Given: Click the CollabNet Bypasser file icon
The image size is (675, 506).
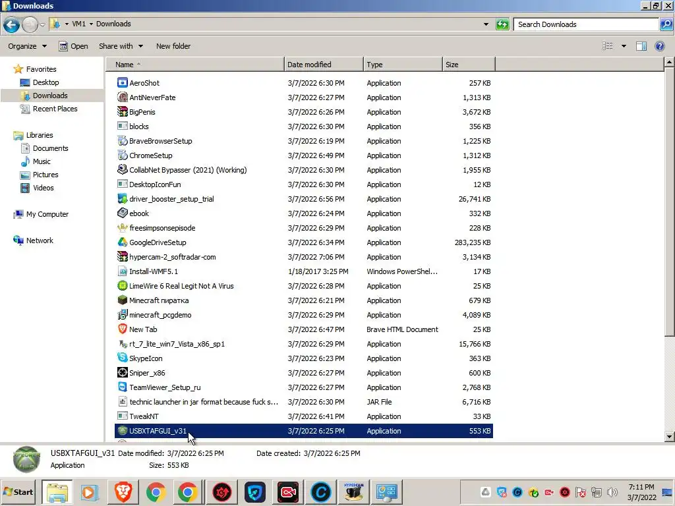Looking at the screenshot, I should [122, 169].
